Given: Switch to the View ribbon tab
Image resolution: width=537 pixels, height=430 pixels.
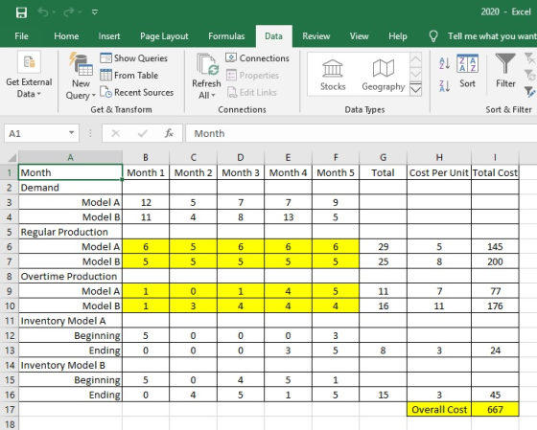Looking at the screenshot, I should 359,36.
